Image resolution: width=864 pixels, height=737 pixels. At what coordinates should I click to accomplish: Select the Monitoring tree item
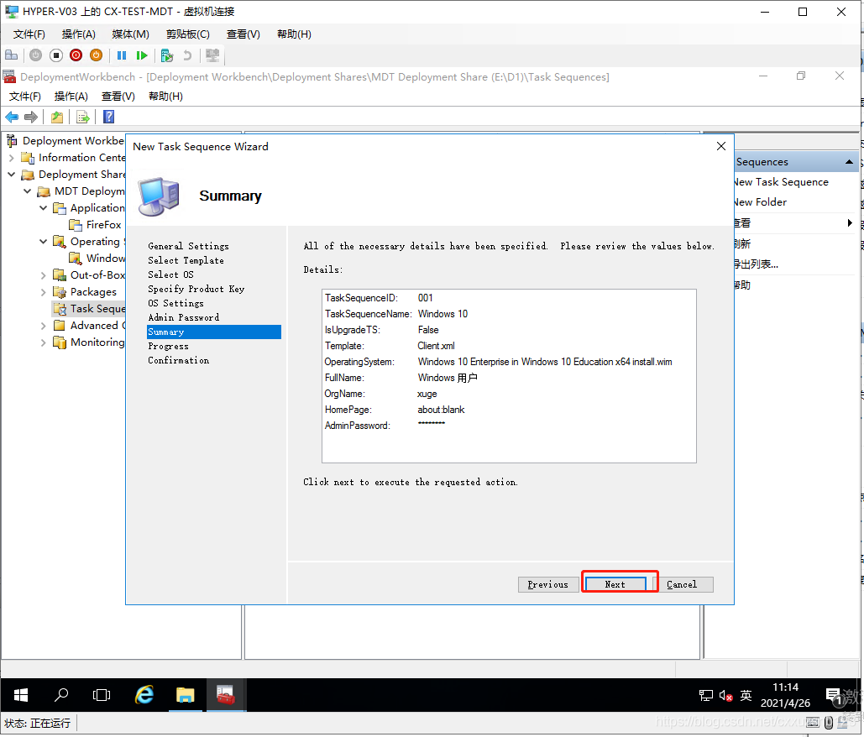89,342
